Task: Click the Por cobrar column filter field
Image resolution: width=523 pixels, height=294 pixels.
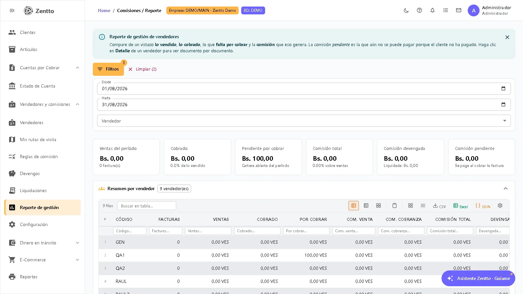Action: [x=306, y=231]
